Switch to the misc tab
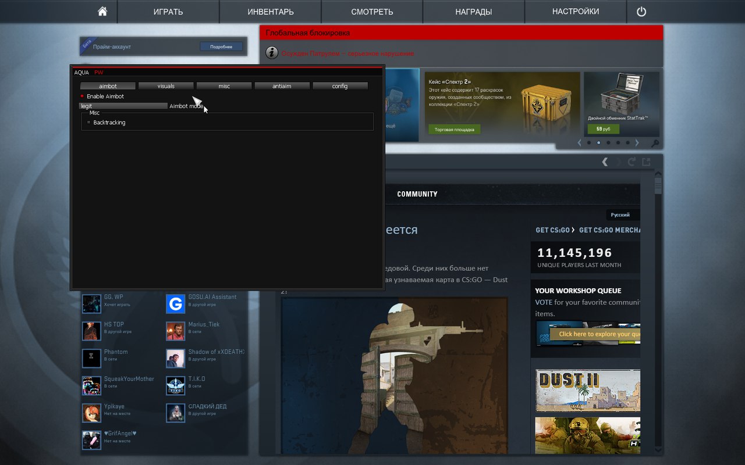The width and height of the screenshot is (745, 465). point(224,86)
